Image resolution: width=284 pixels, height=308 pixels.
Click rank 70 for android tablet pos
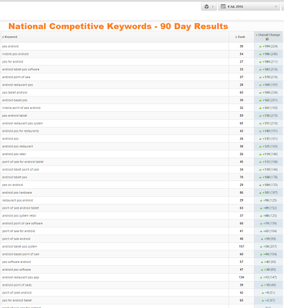241,177
